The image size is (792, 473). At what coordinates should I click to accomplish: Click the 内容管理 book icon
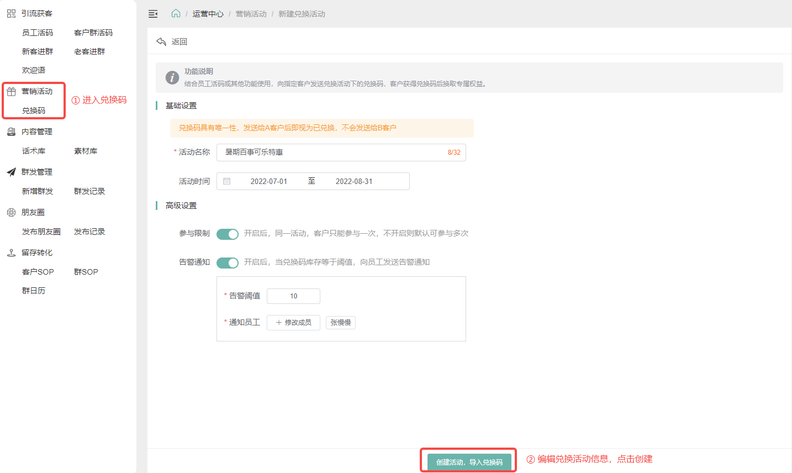[x=11, y=132]
